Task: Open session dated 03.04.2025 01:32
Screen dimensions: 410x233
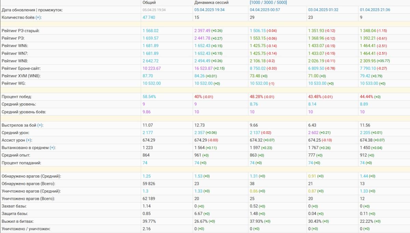Action: [323, 10]
